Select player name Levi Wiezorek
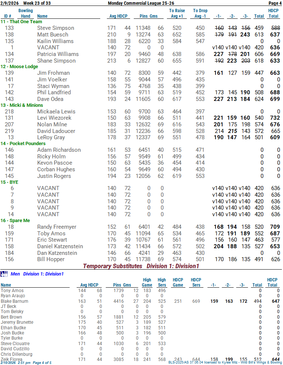The image size is (283, 365). pyautogui.click(x=54, y=118)
